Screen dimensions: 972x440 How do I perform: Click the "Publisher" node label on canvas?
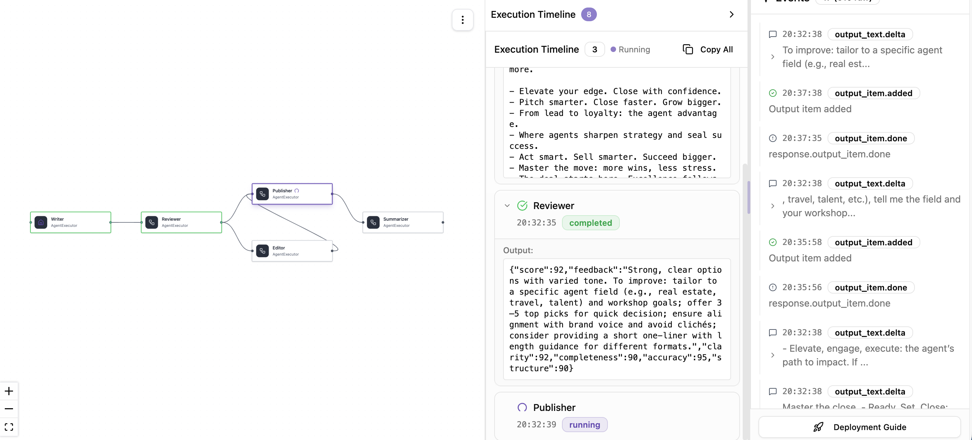282,191
